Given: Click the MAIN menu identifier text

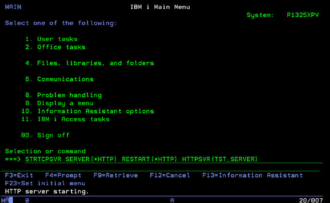Looking at the screenshot, I should (x=13, y=7).
